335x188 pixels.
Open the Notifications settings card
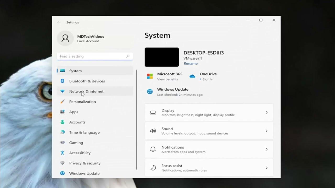point(209,149)
